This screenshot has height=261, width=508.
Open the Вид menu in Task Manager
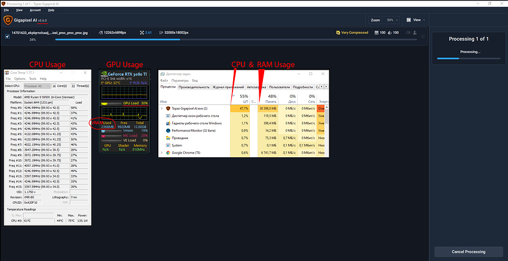click(x=195, y=80)
